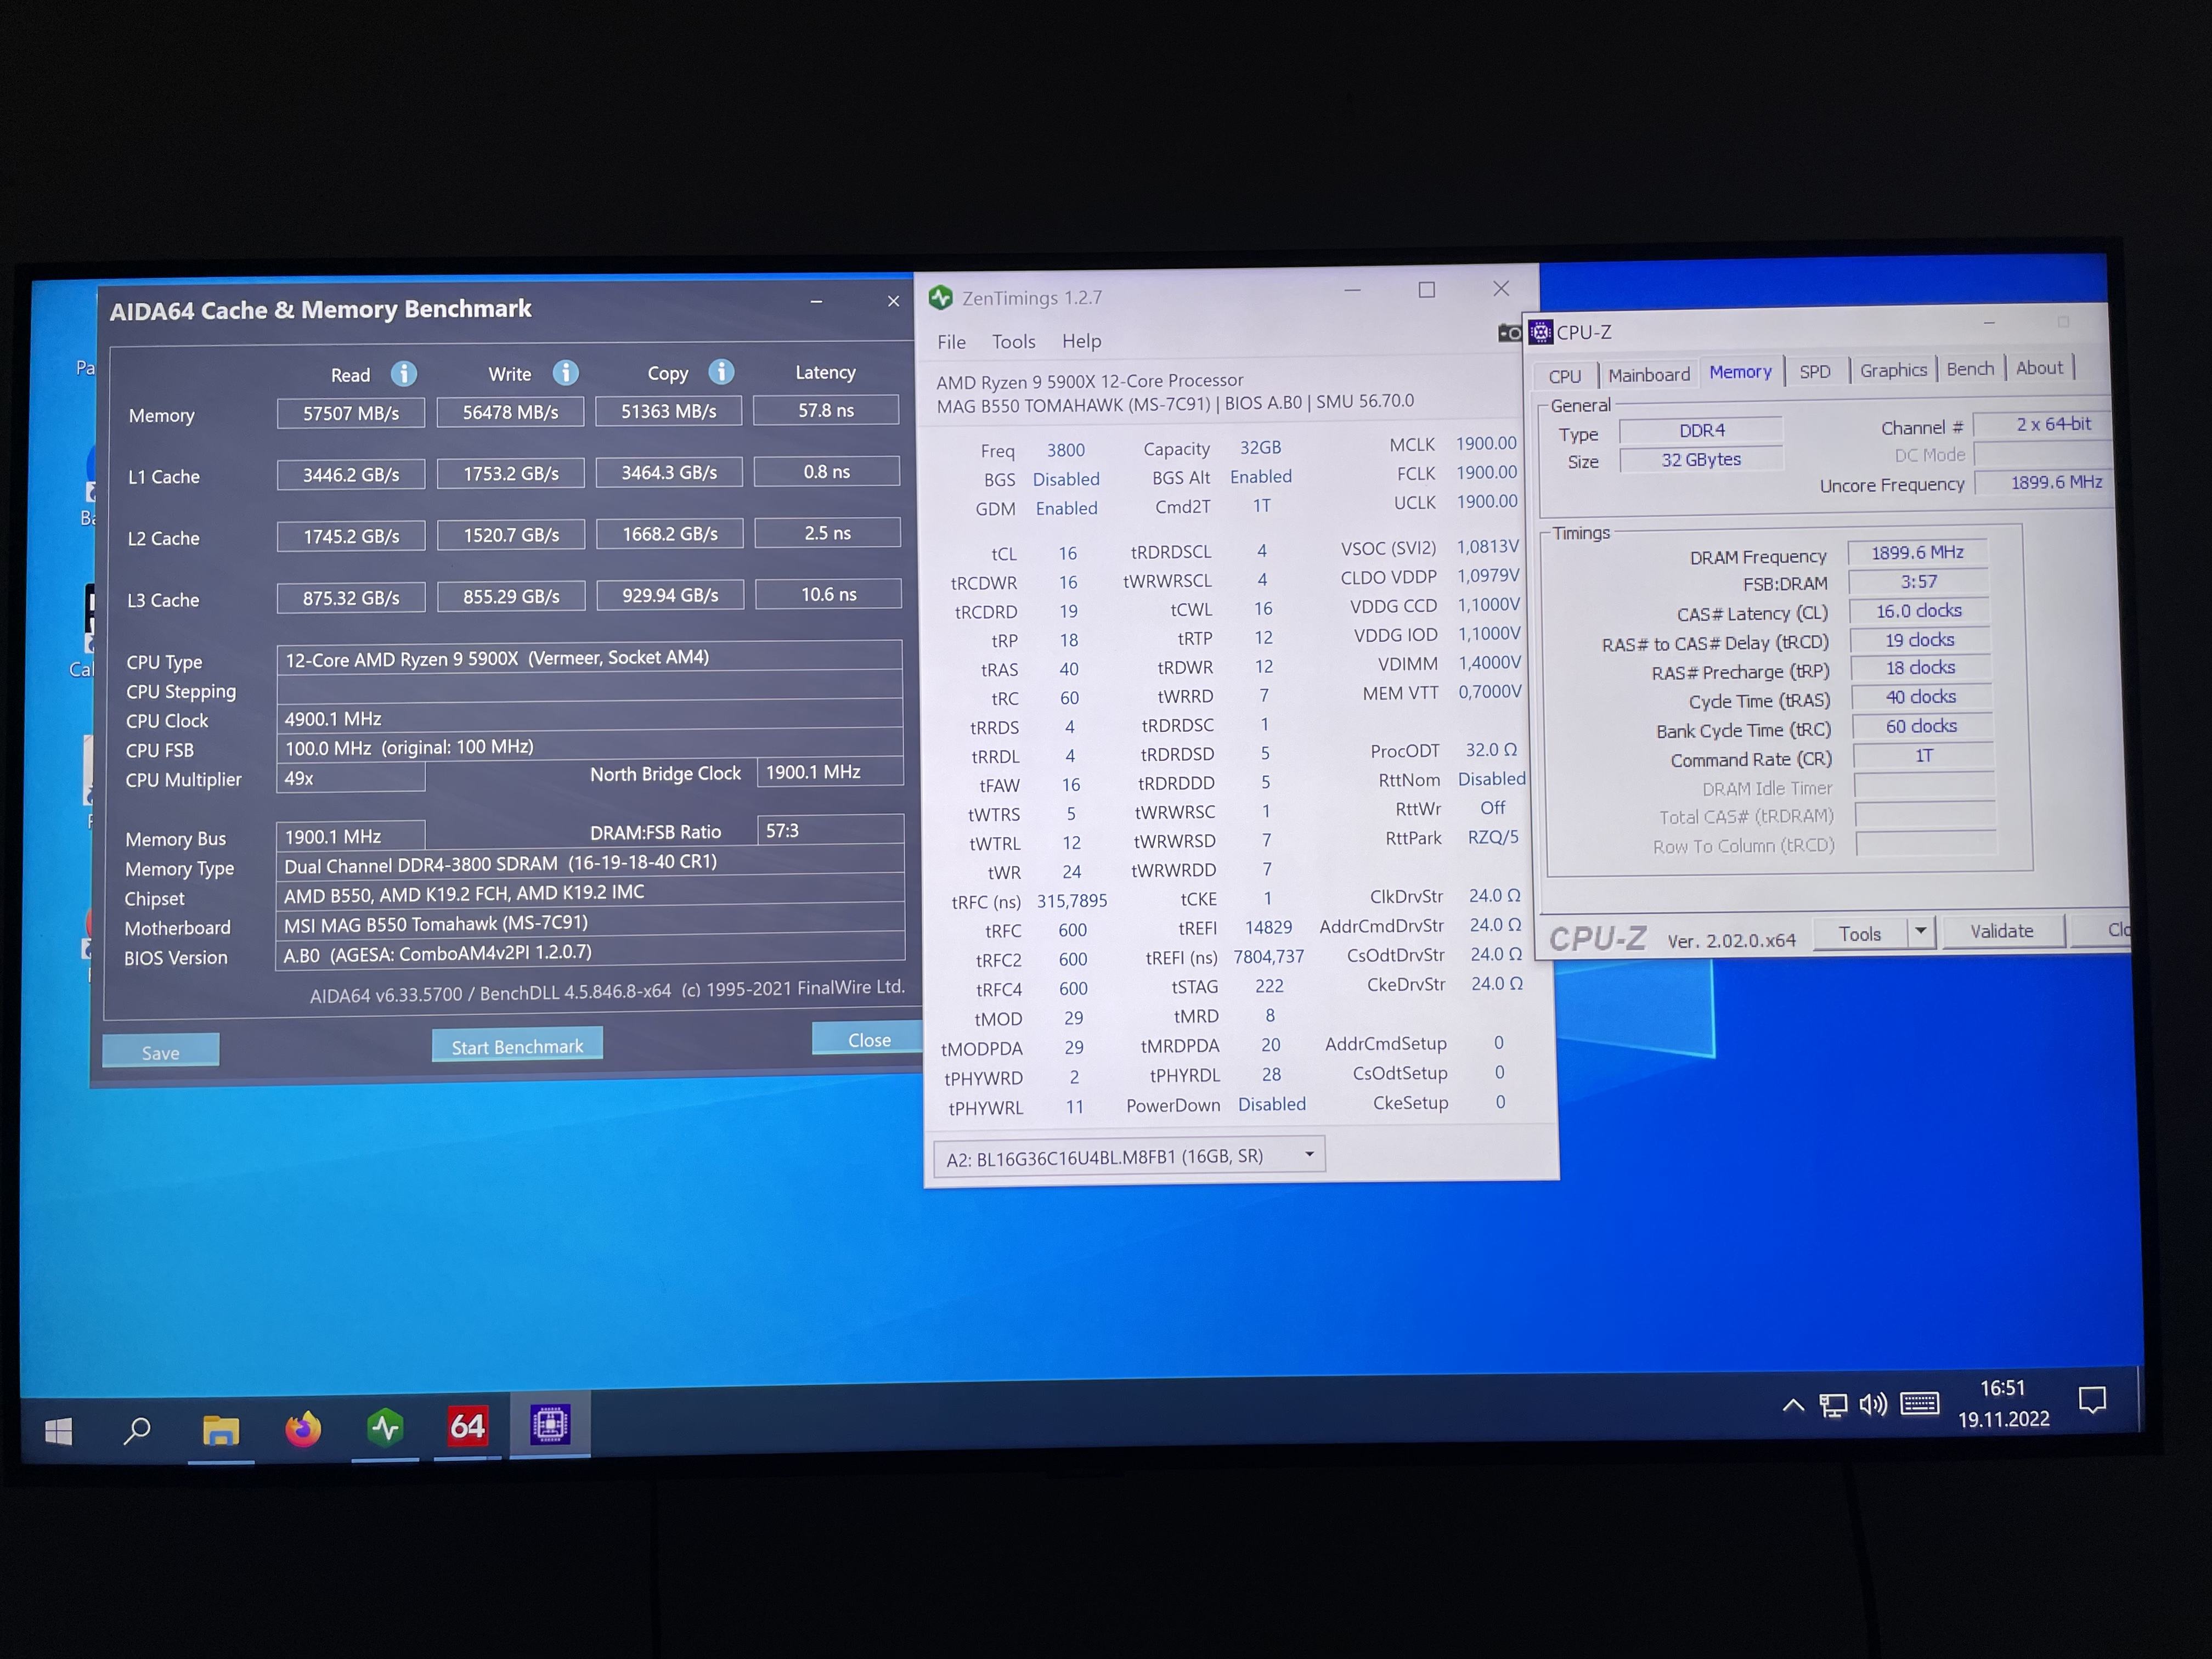Switch to CPU tab in CPU-Z
The height and width of the screenshot is (1659, 2212).
point(1565,376)
